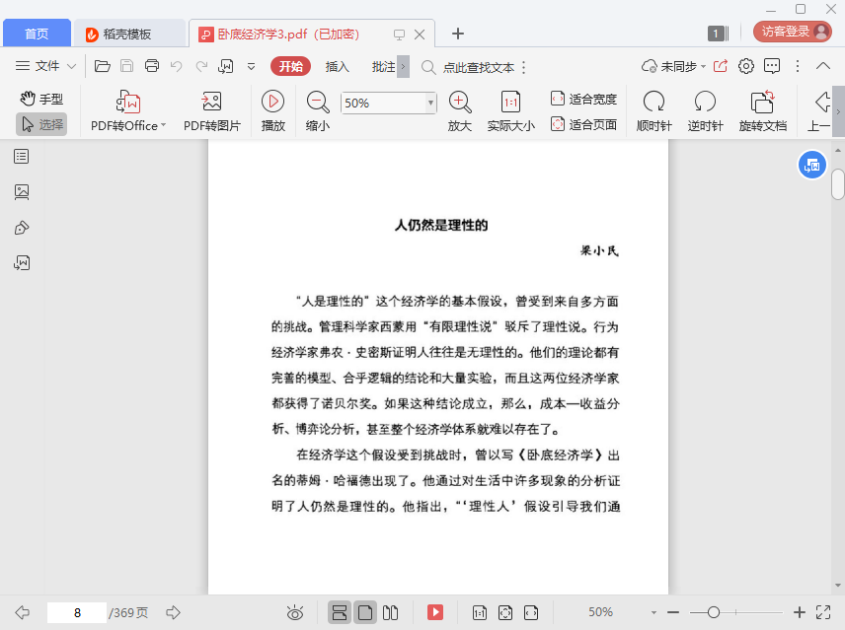Open the outline/bookmark sidebar panel
The height and width of the screenshot is (630, 845).
click(22, 157)
